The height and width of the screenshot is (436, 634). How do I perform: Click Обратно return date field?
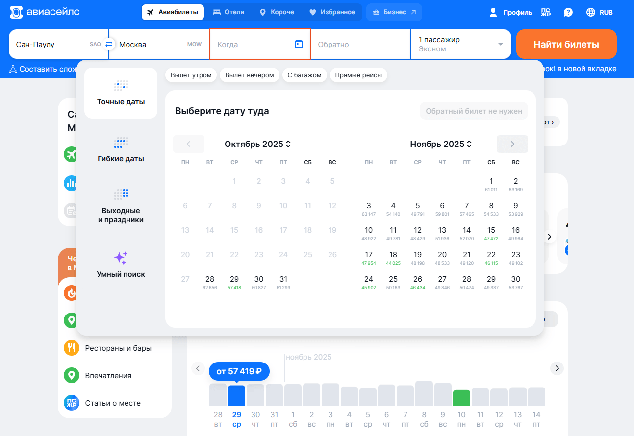(360, 44)
